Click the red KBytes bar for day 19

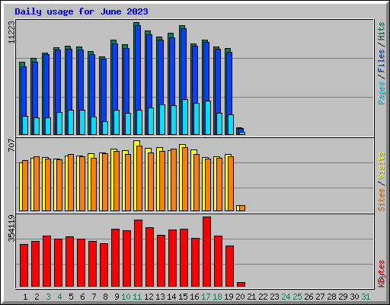(229, 266)
